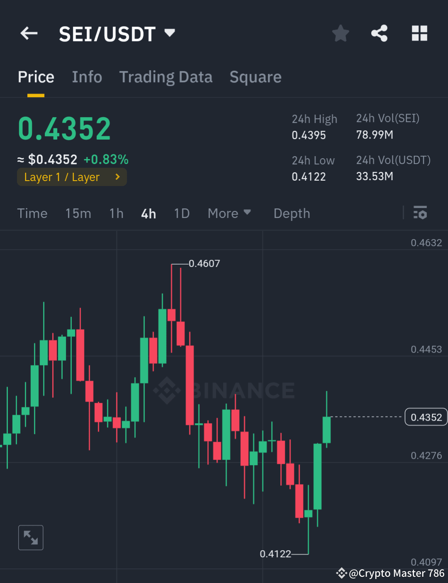Click the 24h High value 0.4395
Image resolution: width=448 pixels, height=583 pixels.
tap(309, 135)
